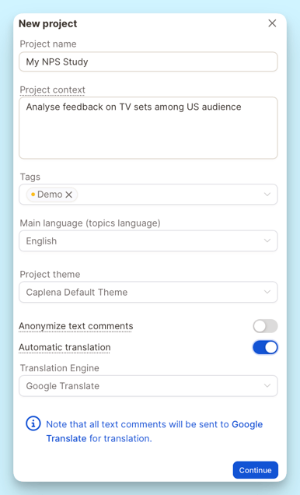The width and height of the screenshot is (300, 495).
Task: Enable the Anonymize text comments toggle
Action: [265, 326]
